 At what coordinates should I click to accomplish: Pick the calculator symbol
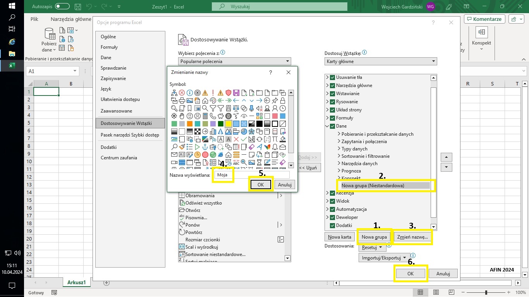point(205,116)
